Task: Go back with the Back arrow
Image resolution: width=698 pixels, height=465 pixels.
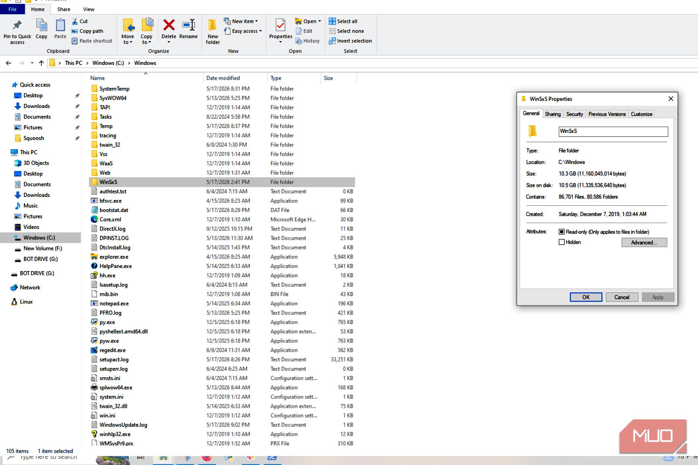Action: pos(9,63)
